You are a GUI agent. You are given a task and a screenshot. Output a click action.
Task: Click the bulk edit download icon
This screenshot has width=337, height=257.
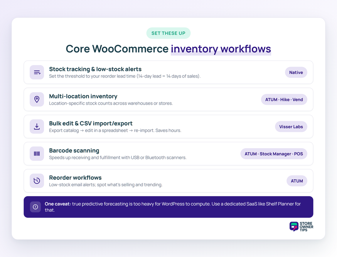pyautogui.click(x=37, y=126)
